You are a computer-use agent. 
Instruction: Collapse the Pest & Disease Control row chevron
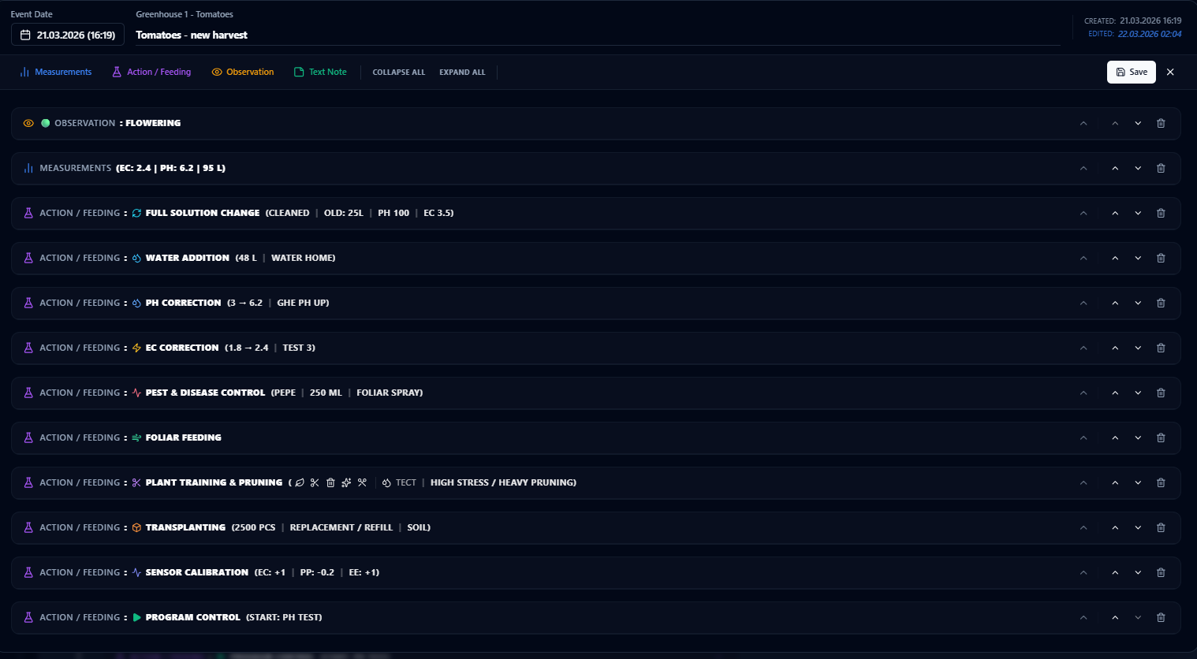tap(1083, 393)
